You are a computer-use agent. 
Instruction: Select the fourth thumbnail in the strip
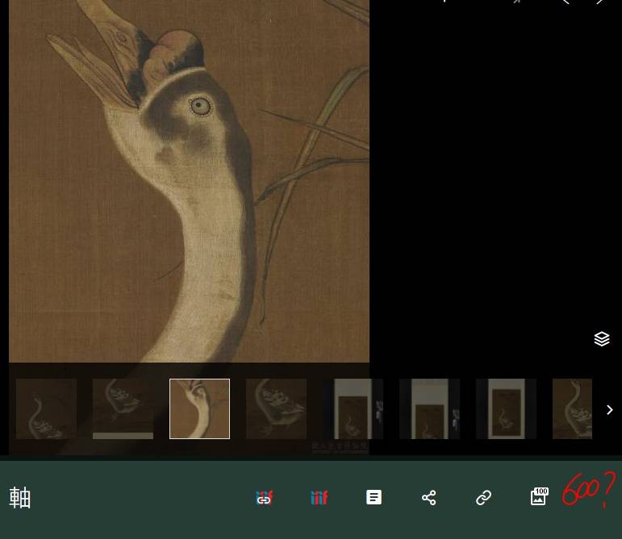[276, 408]
